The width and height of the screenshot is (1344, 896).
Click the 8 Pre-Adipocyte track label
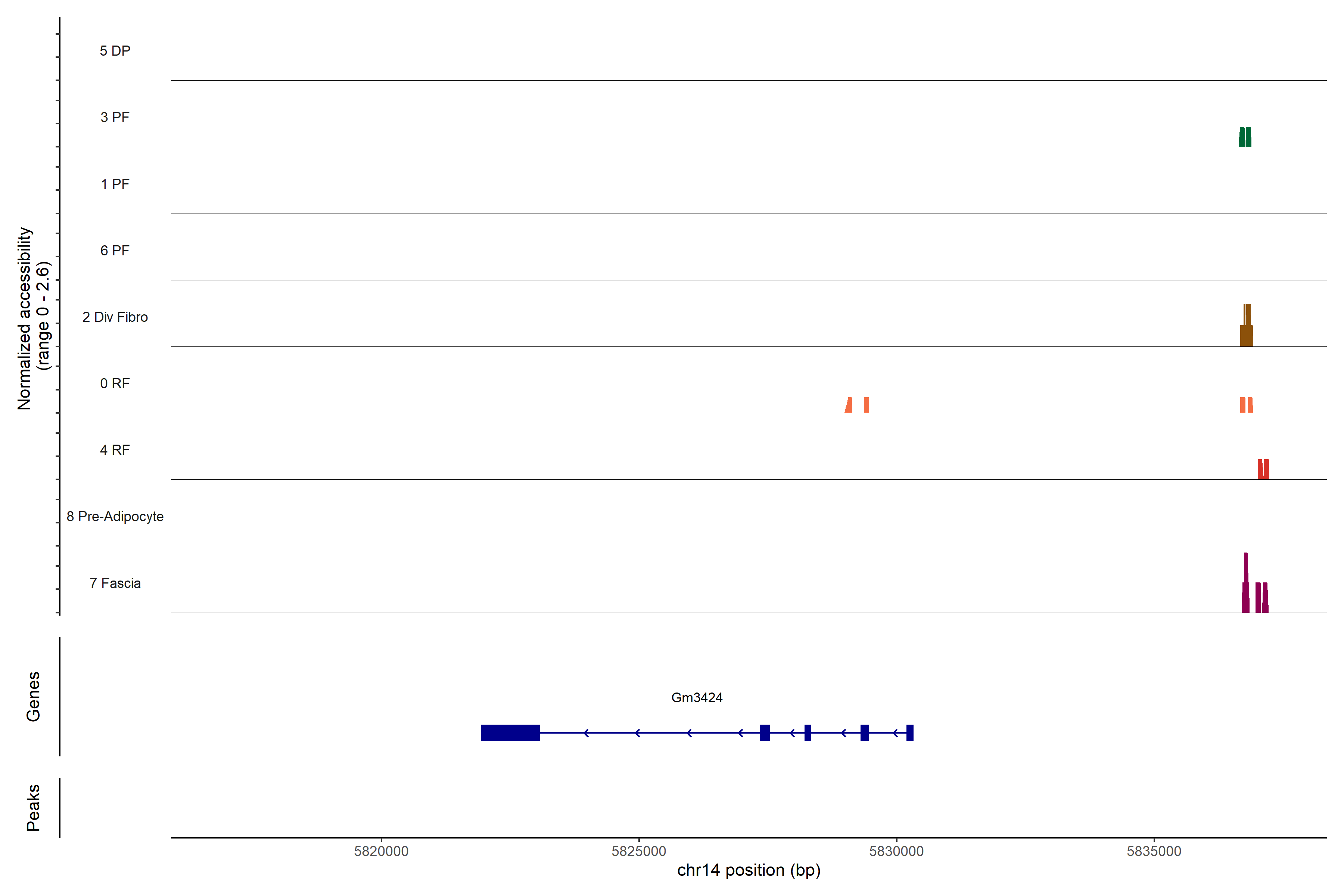pos(115,517)
